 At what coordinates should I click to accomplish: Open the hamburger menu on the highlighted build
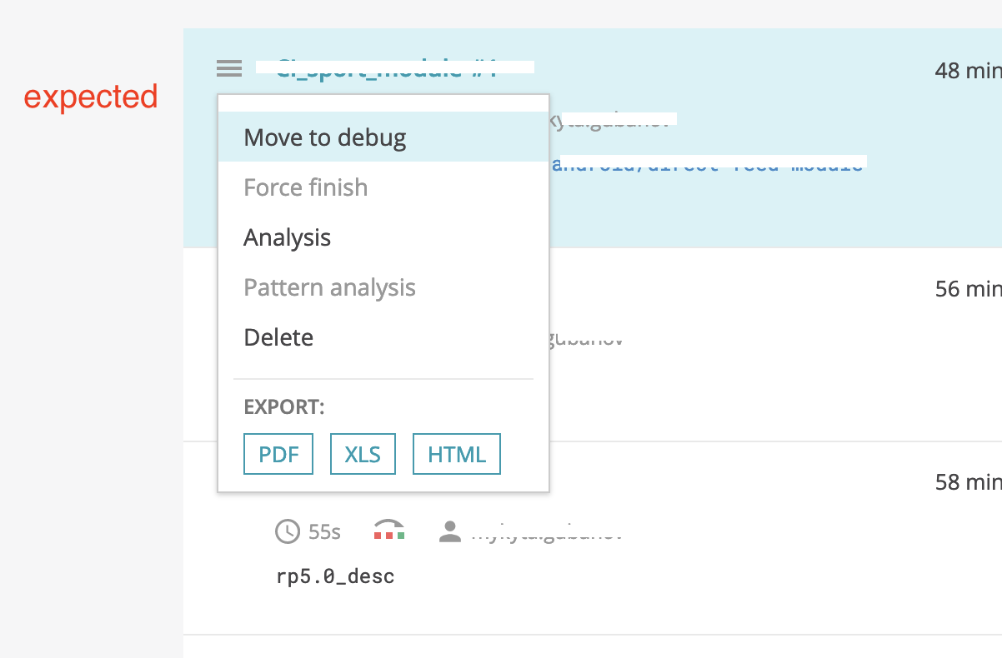pos(228,68)
